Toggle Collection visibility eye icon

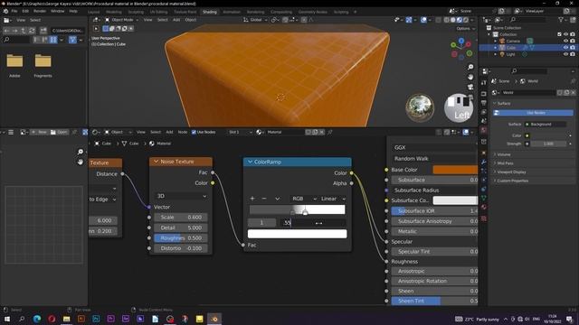(565, 34)
